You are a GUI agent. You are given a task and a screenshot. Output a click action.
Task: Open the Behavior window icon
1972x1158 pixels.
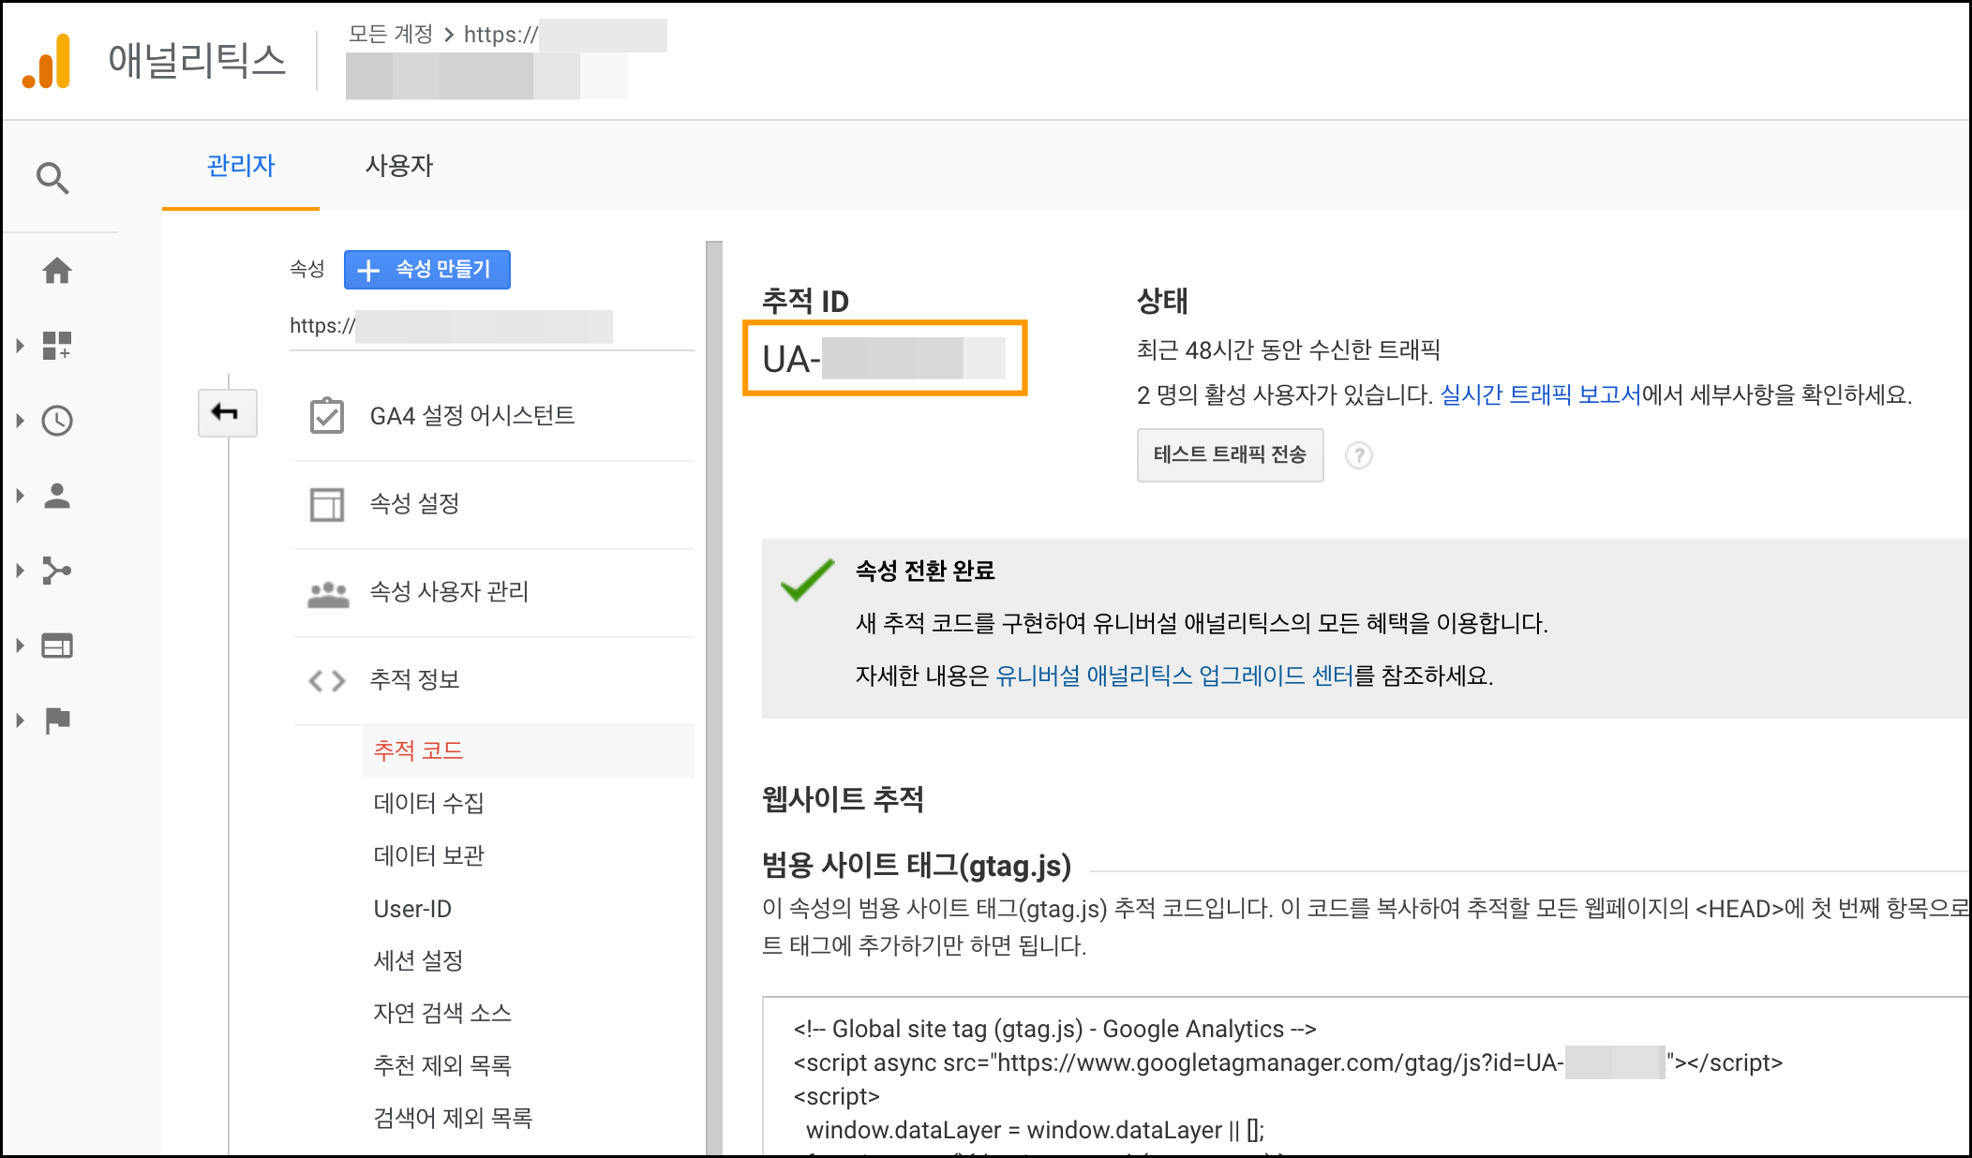(x=57, y=646)
